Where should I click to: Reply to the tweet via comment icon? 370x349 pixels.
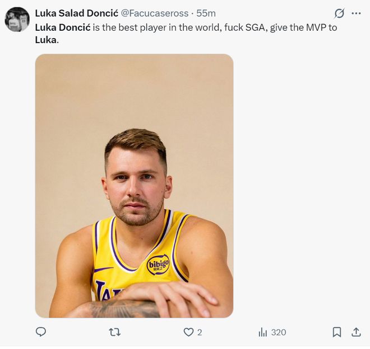point(41,332)
